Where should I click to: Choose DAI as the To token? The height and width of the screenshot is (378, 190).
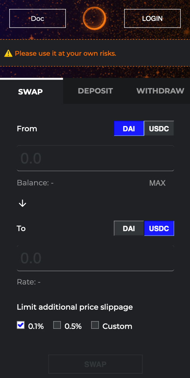coord(129,228)
